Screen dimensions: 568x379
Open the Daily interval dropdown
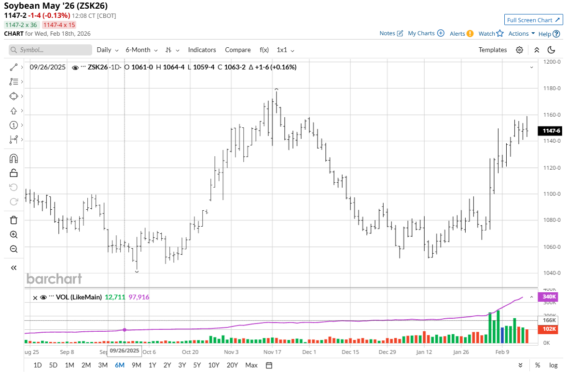point(108,50)
